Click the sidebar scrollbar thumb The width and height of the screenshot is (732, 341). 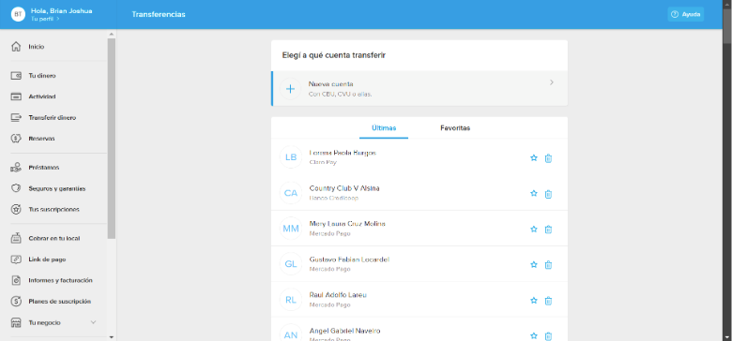click(111, 139)
